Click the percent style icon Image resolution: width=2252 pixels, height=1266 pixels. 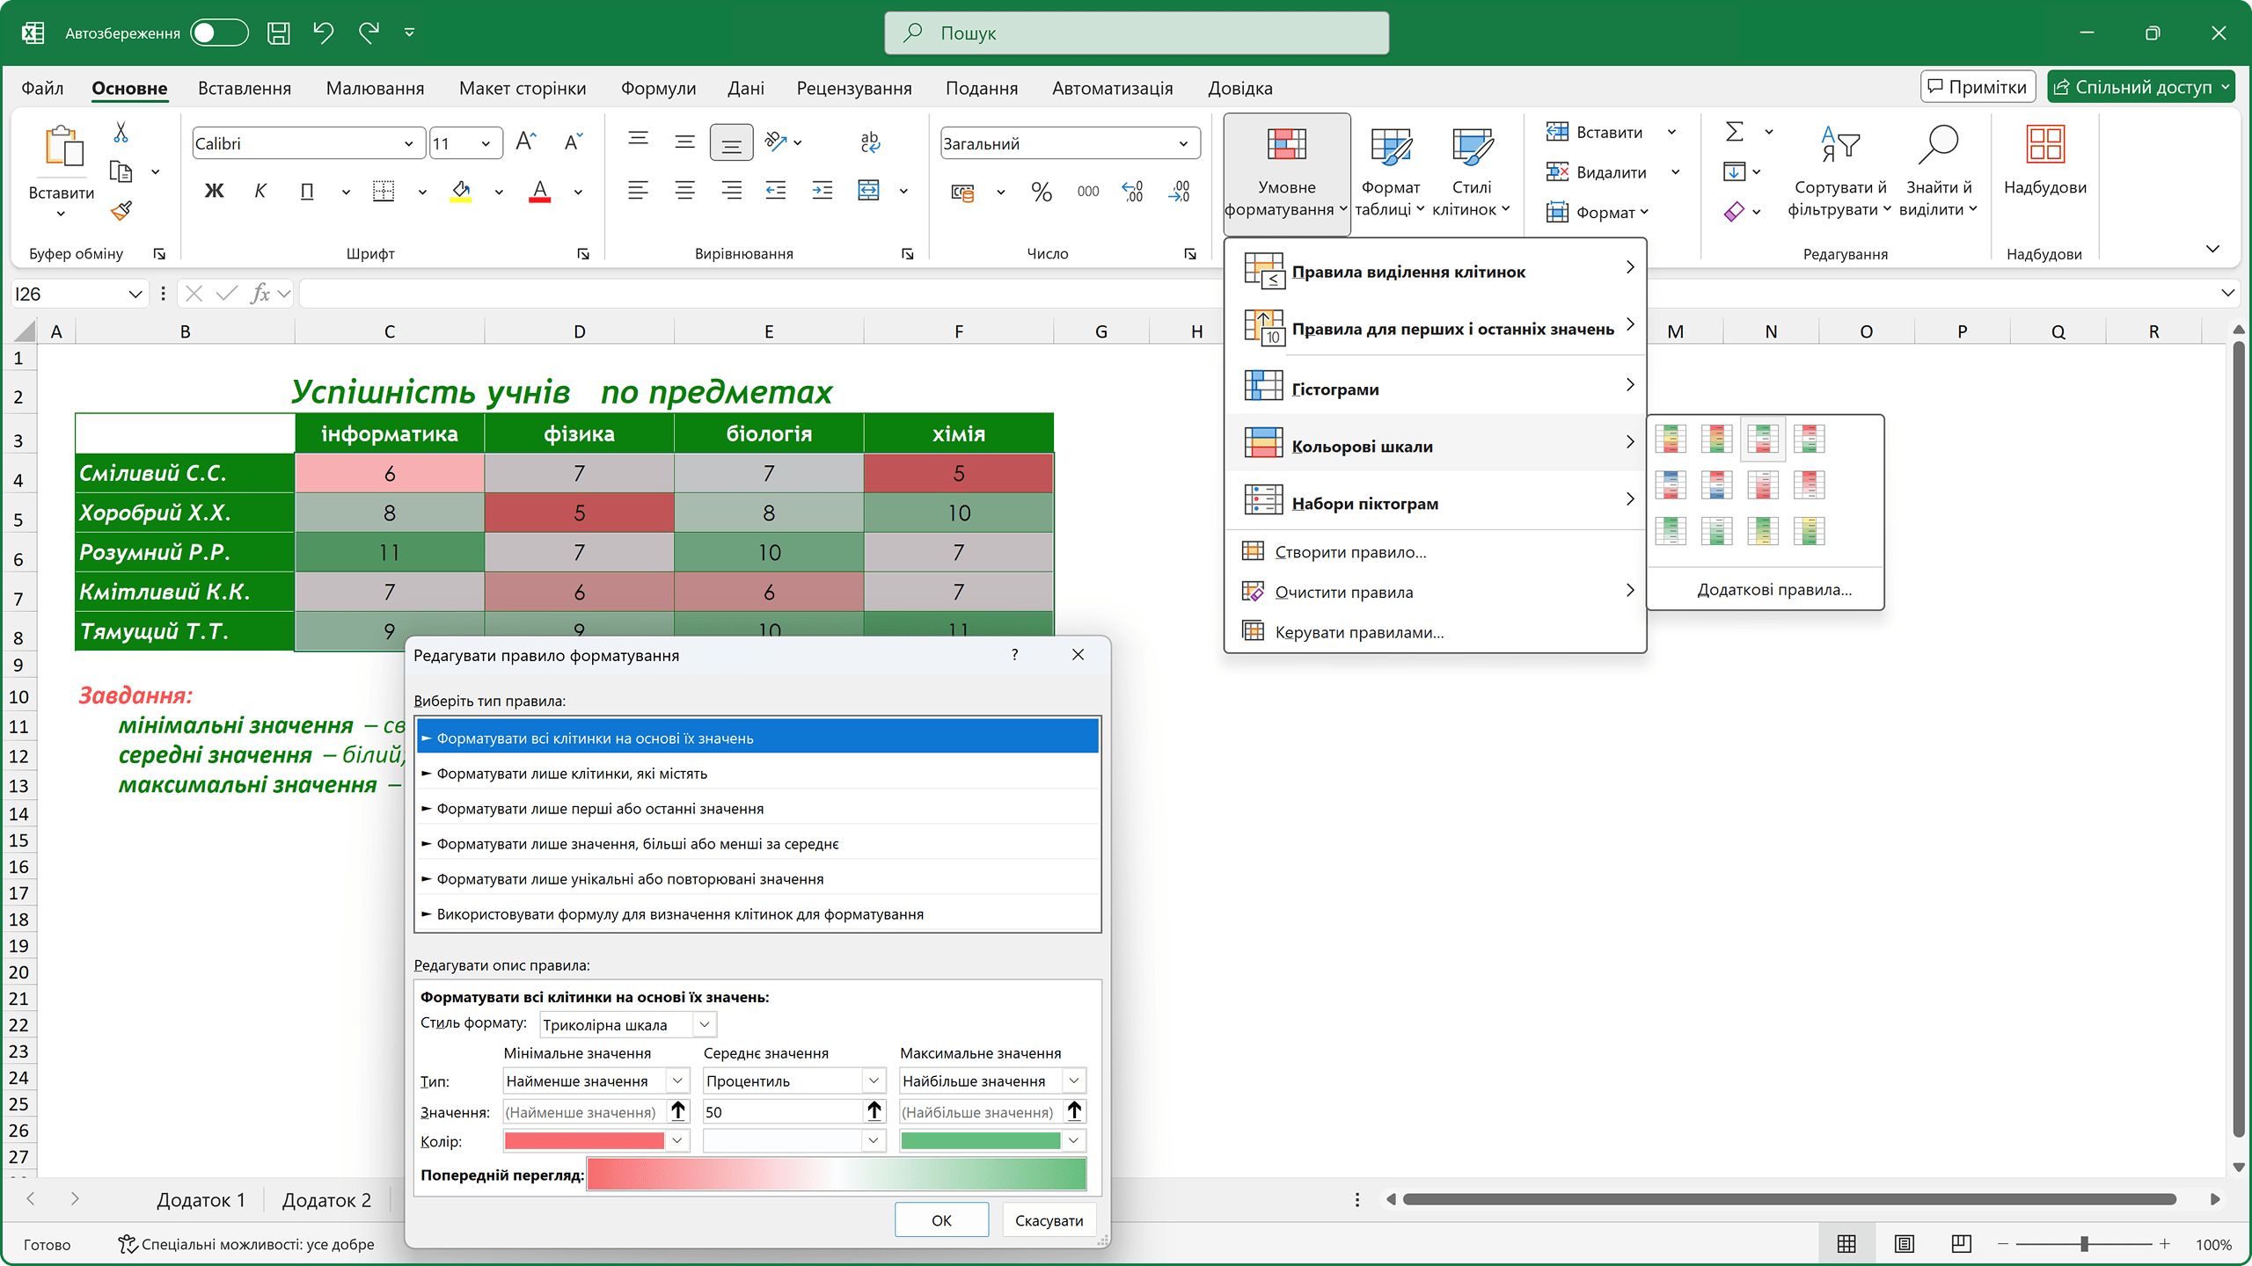click(x=1042, y=192)
